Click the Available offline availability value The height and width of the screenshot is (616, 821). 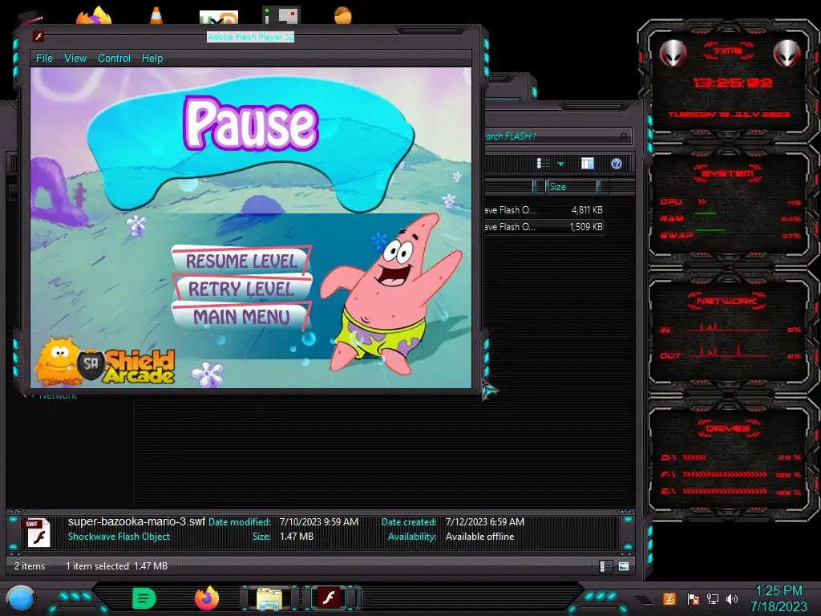[479, 537]
